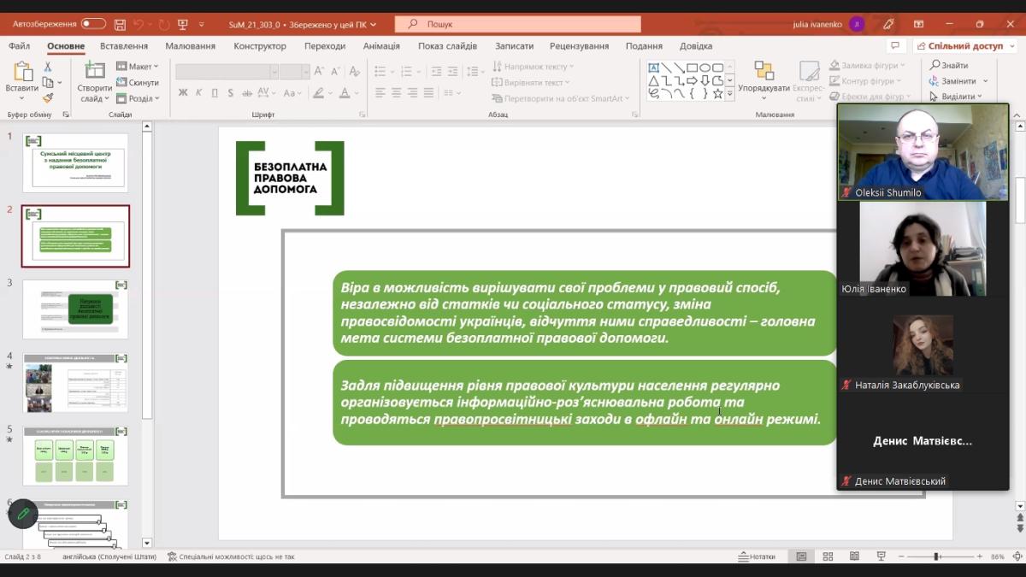Click the Знайти find button

[949, 66]
